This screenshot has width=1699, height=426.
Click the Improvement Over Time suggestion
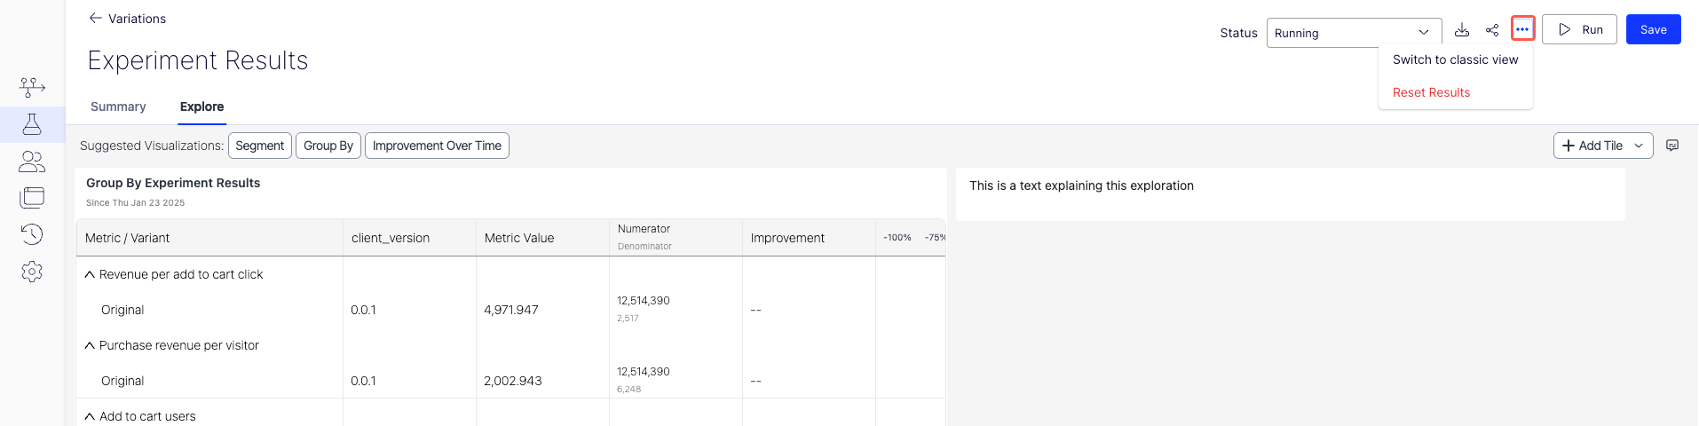[437, 146]
